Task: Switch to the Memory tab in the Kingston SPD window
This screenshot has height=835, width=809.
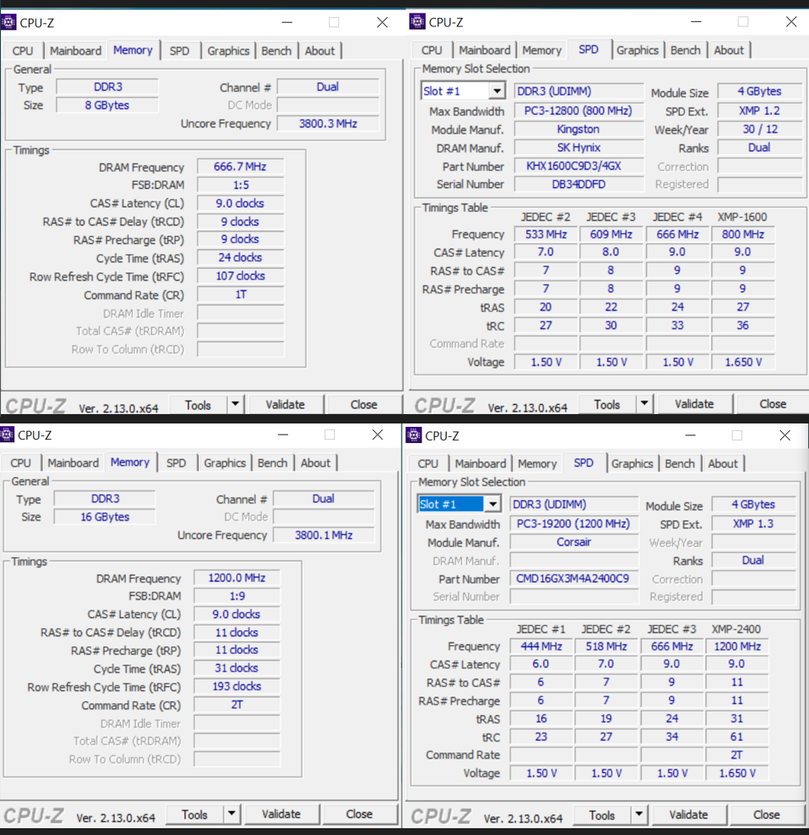Action: point(542,50)
